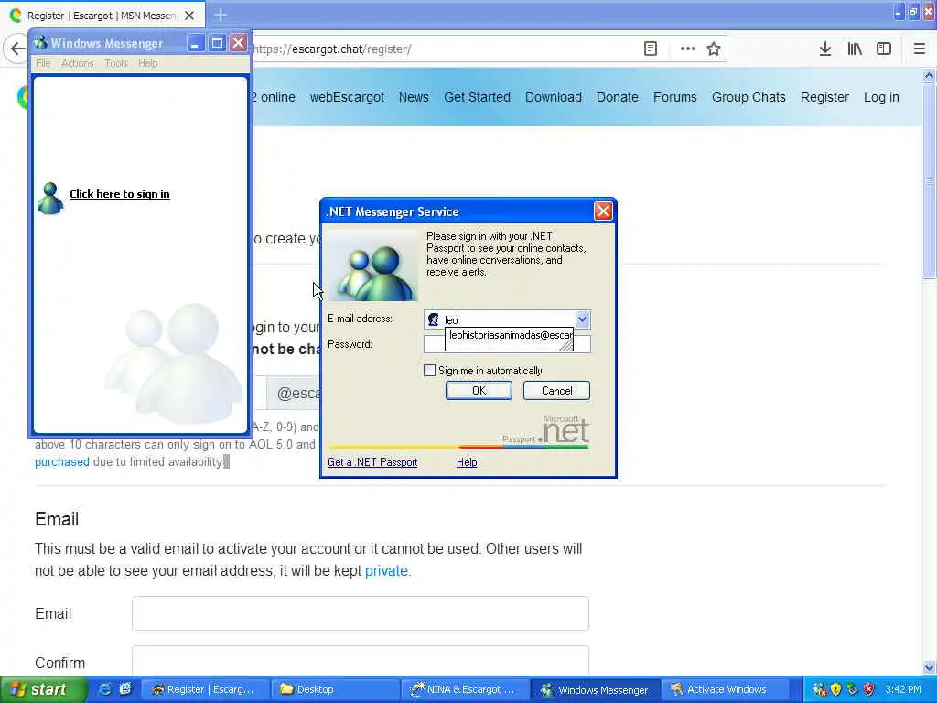
Task: Open a new browser tab with plus
Action: click(x=221, y=15)
